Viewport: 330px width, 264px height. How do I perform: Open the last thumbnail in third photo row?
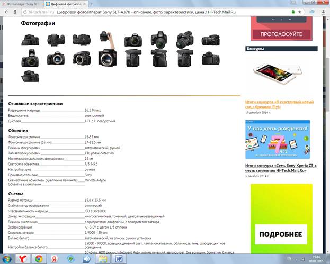pyautogui.click(x=30, y=76)
